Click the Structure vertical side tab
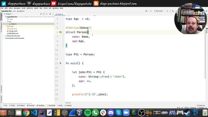 click(x=1, y=89)
